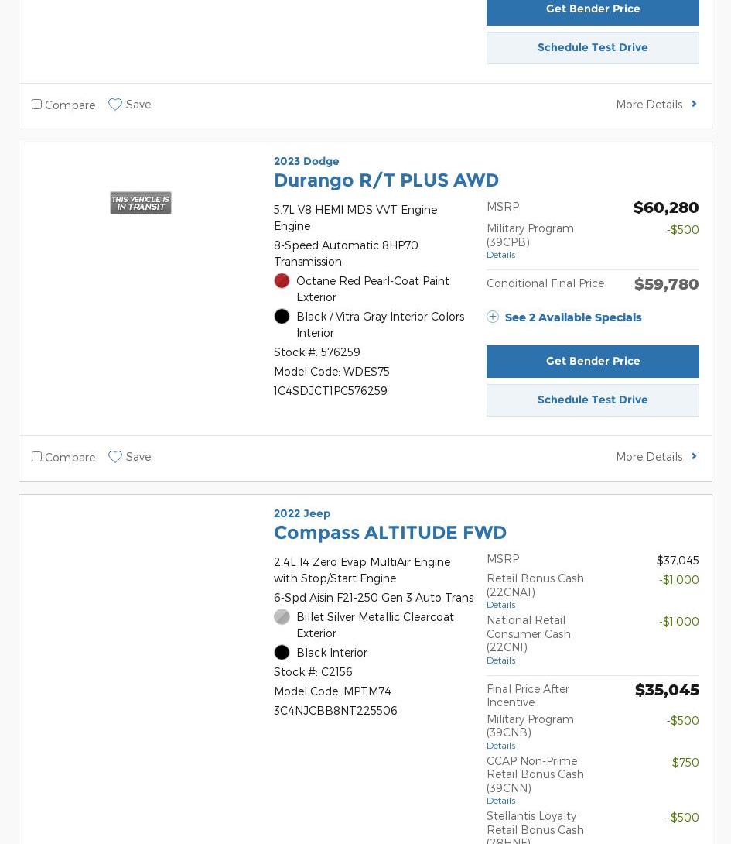The image size is (731, 844).
Task: Check the Compare box in top listing
Action: click(36, 104)
